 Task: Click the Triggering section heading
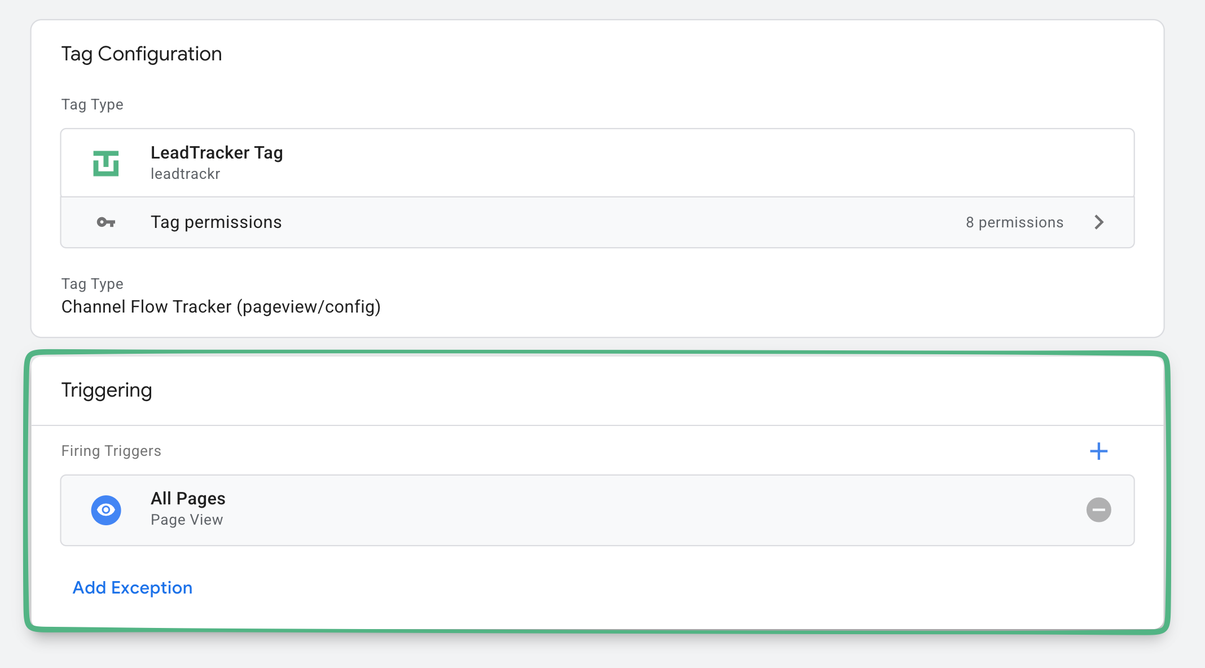[107, 390]
